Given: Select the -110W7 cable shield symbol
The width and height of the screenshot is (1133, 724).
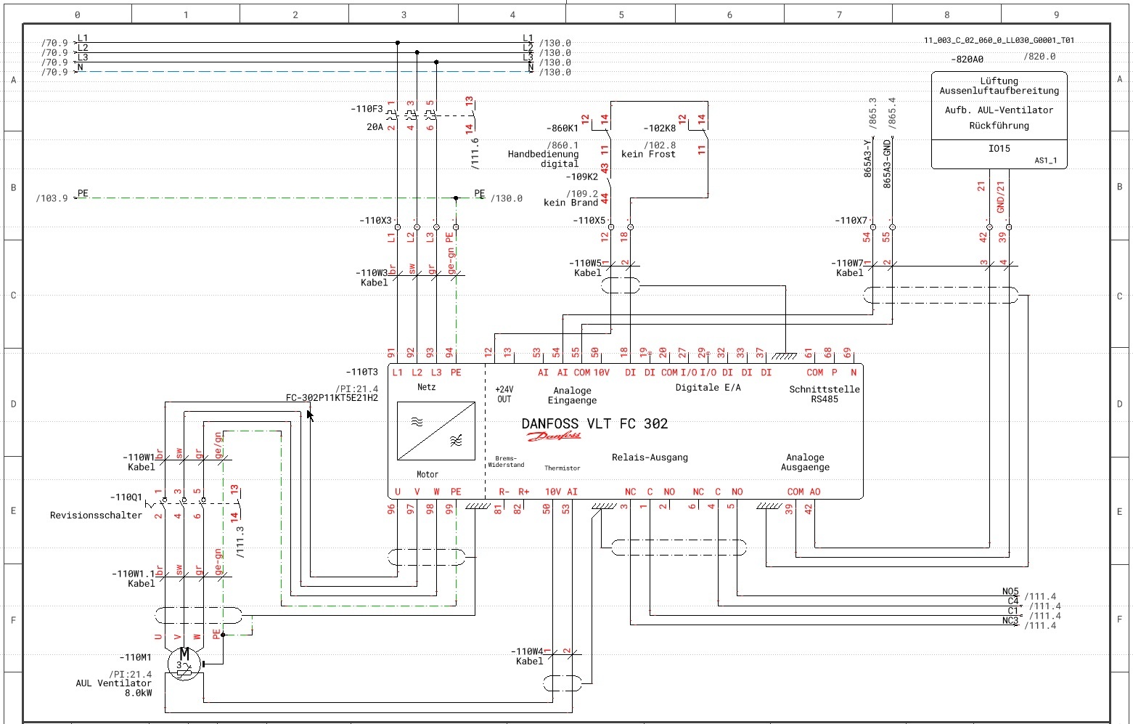Looking at the screenshot, I should (x=941, y=296).
